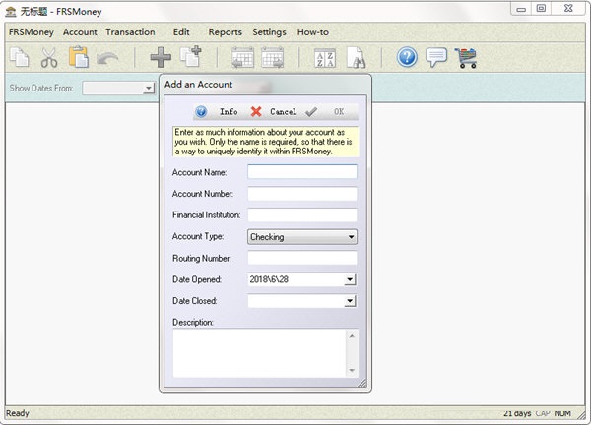Open the FRSMoney menu

coord(32,32)
